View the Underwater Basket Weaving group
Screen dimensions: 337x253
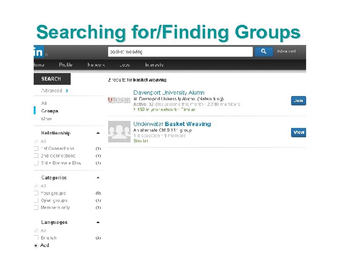tap(299, 132)
